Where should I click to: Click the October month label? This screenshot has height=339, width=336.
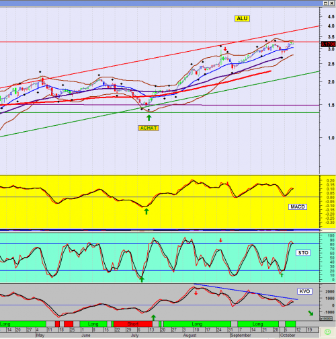pos(288,336)
